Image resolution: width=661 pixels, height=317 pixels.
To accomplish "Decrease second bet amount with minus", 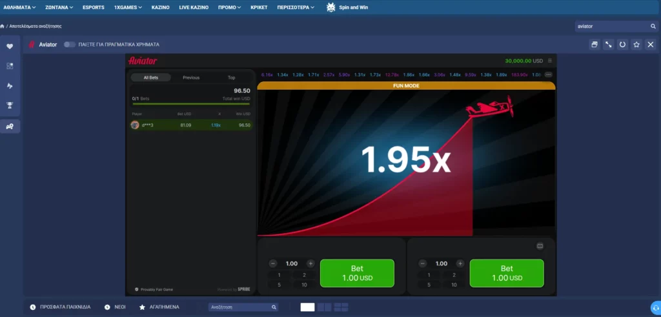I will pos(422,263).
